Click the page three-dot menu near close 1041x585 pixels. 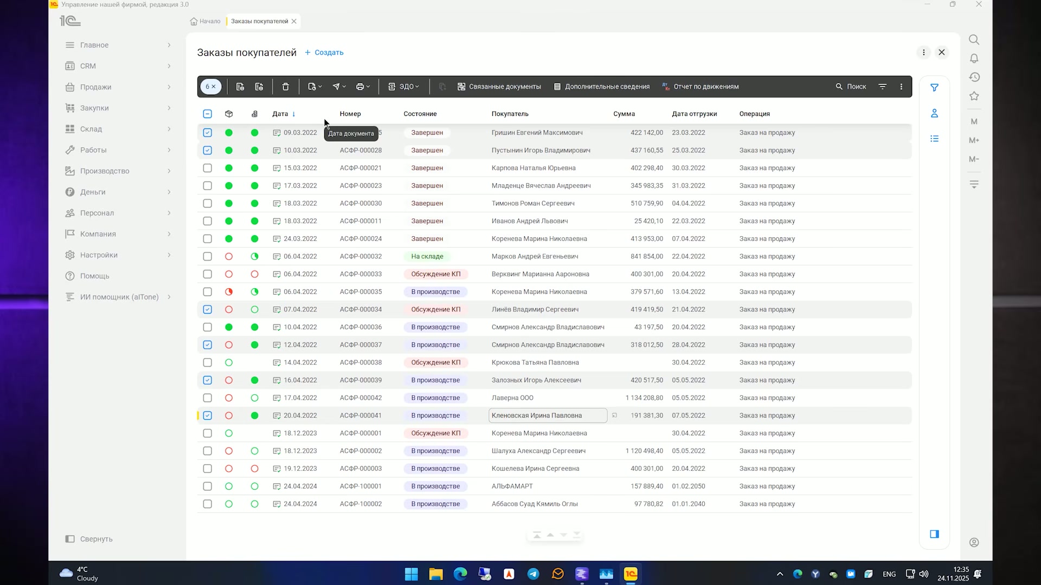click(924, 53)
